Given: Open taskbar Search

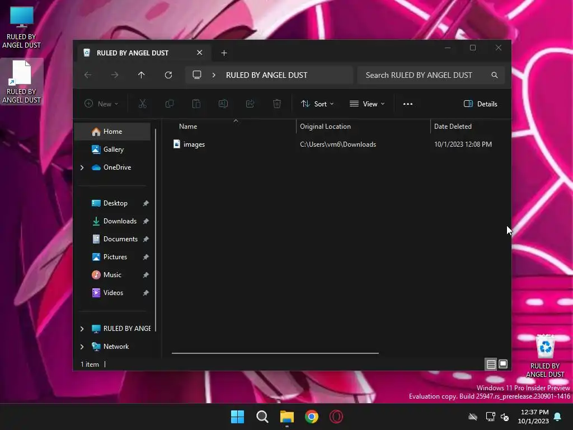Looking at the screenshot, I should 262,417.
